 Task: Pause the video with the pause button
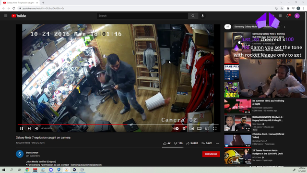22,128
